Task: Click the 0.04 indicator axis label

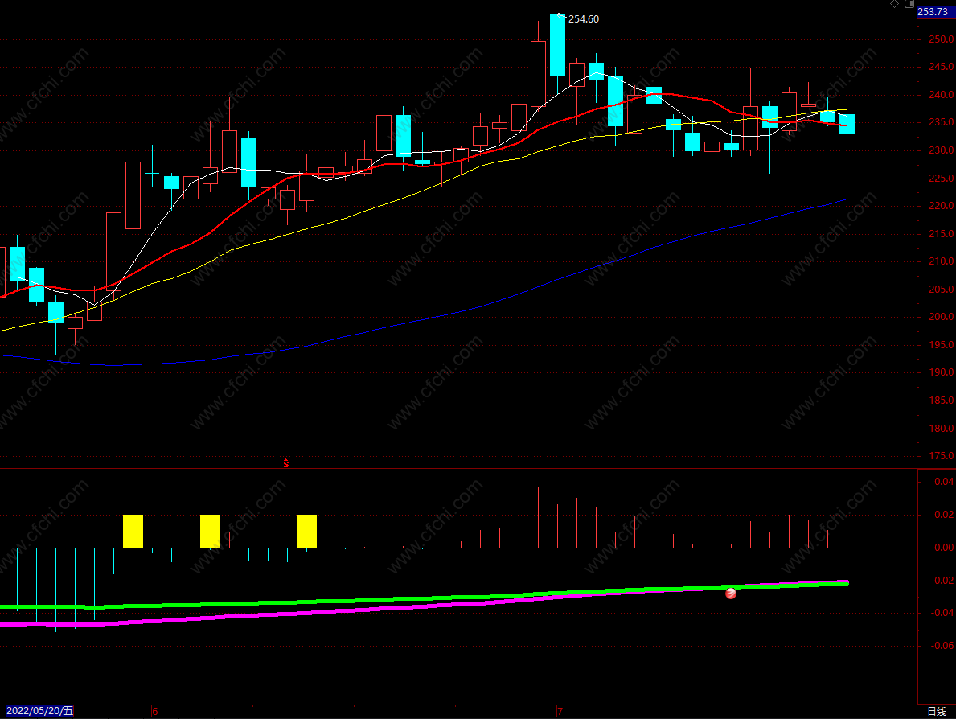Action: tap(944, 482)
